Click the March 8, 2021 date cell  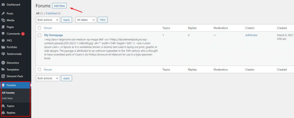[285, 37]
